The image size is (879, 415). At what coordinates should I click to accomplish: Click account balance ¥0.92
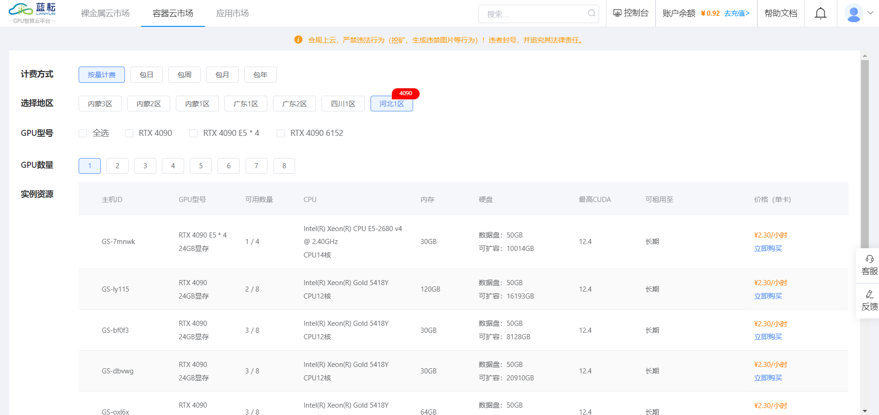[x=710, y=13]
